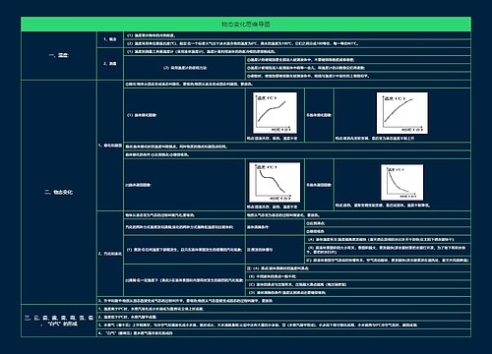Click the non-crystal melting graph label cell
This screenshot has width=492, height=354.
tap(319, 115)
